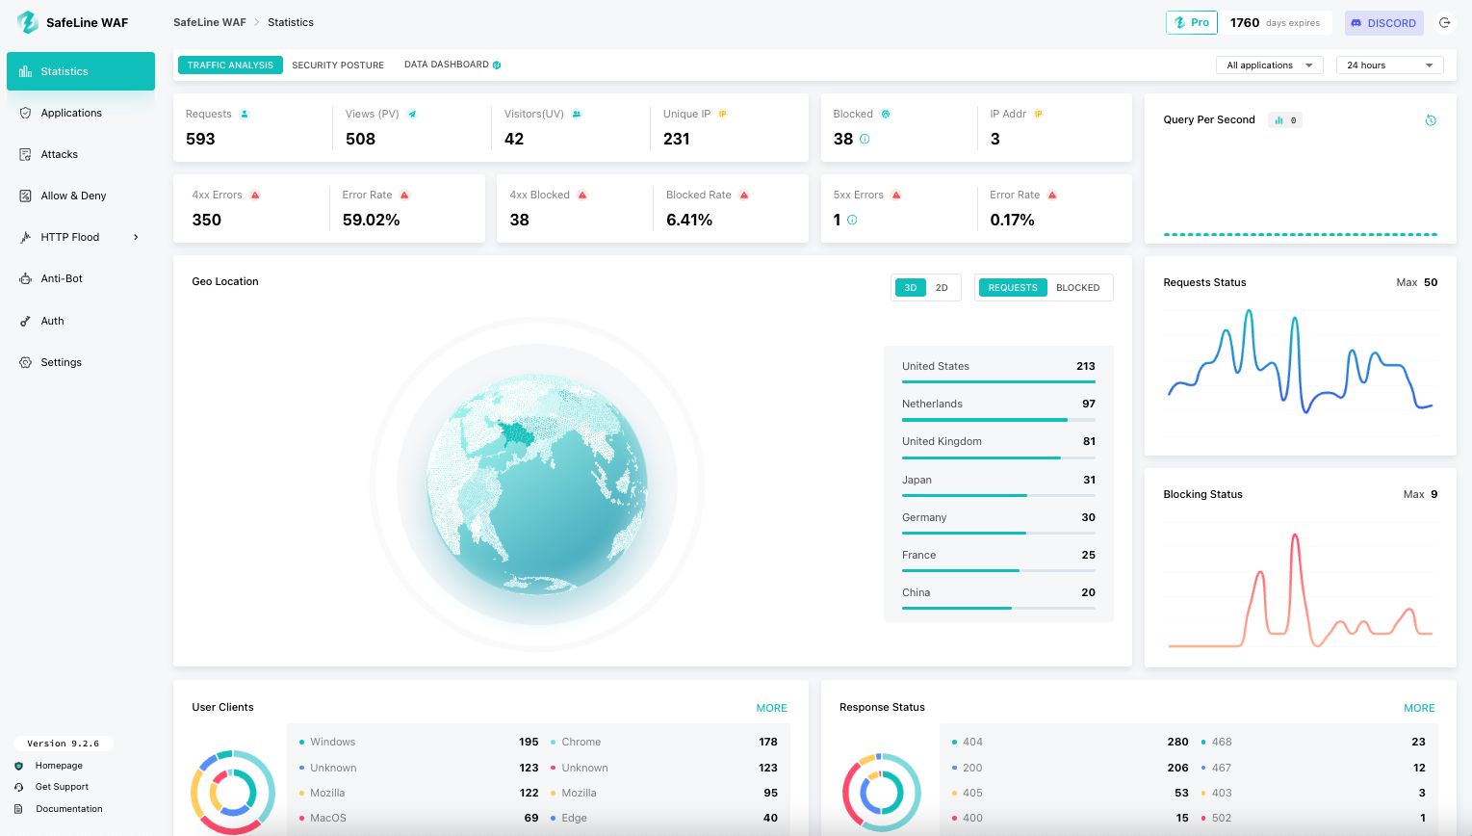The width and height of the screenshot is (1472, 836).
Task: Expand the HTTP Flood submenu chevron
Action: 136,237
